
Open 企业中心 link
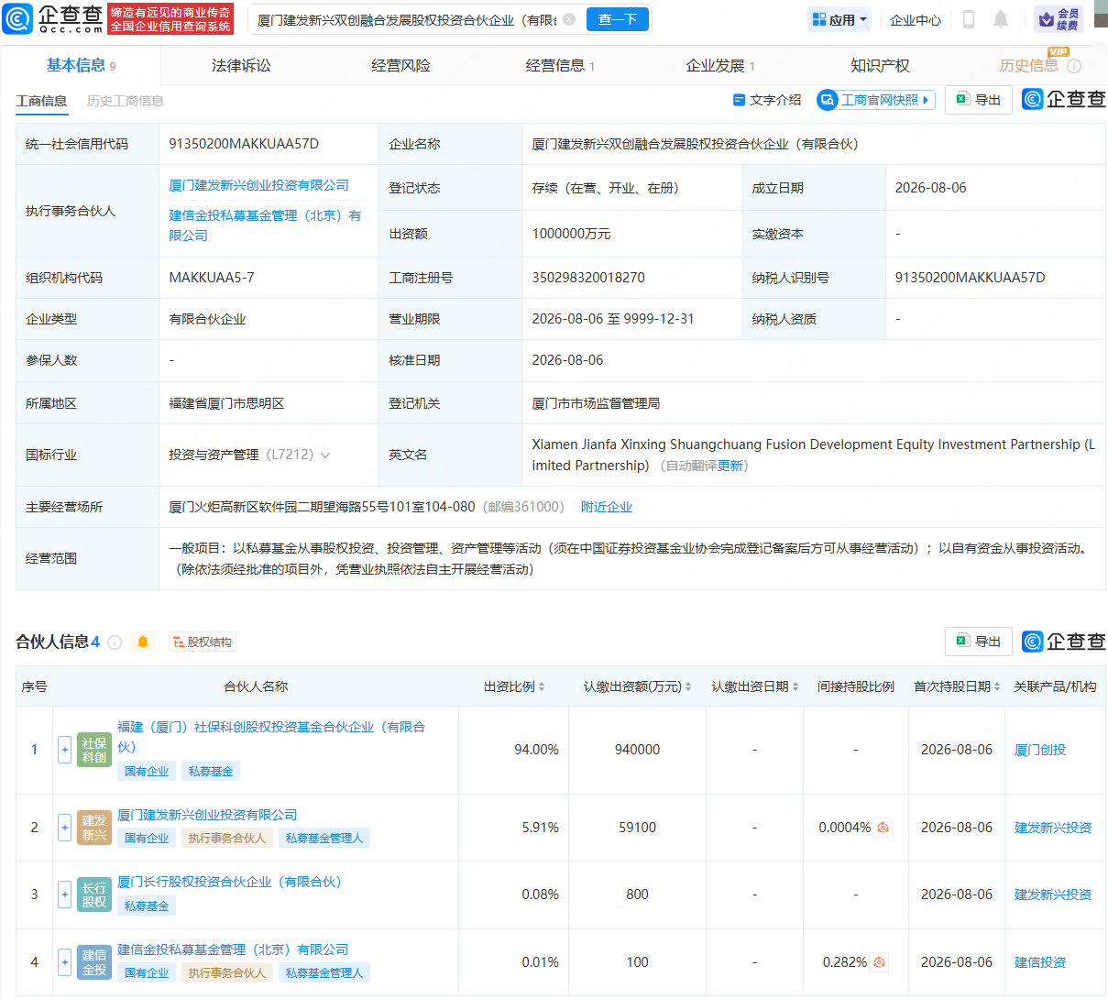click(916, 19)
